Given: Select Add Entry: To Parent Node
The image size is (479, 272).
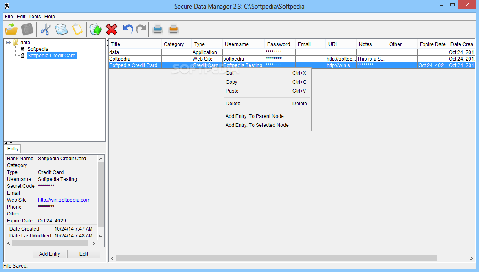Looking at the screenshot, I should [261, 116].
